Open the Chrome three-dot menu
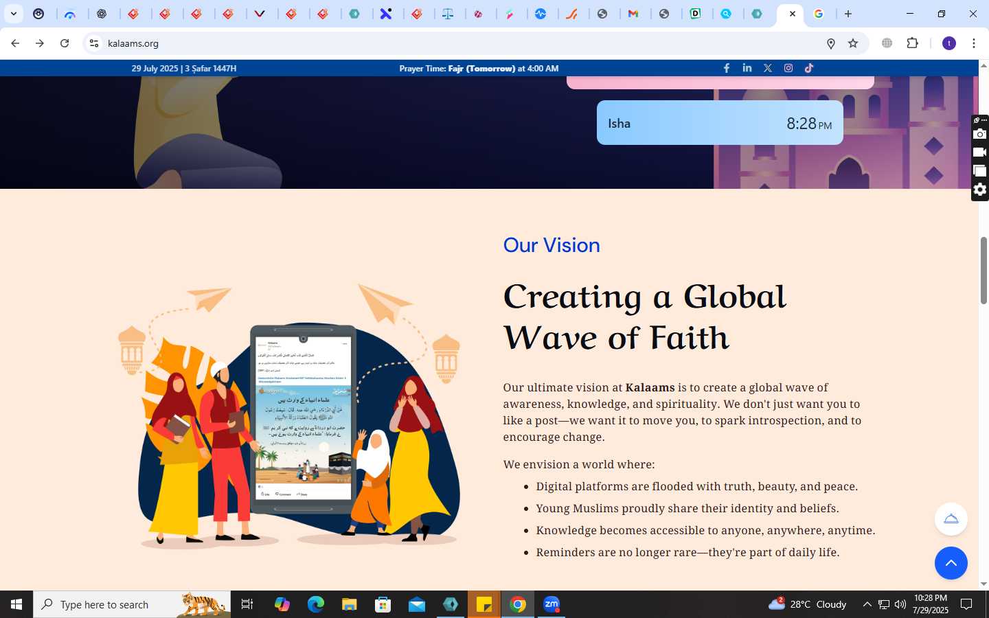989x618 pixels. pyautogui.click(x=974, y=43)
